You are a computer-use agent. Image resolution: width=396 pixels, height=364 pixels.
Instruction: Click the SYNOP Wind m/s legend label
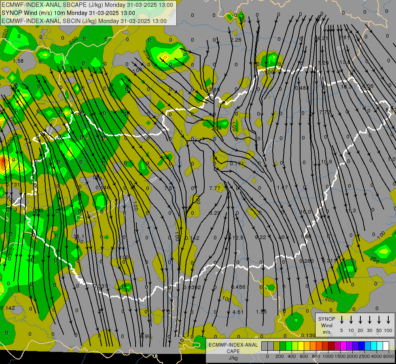pyautogui.click(x=326, y=325)
